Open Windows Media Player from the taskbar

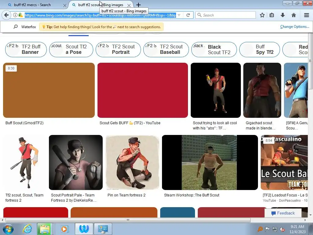tap(64, 229)
